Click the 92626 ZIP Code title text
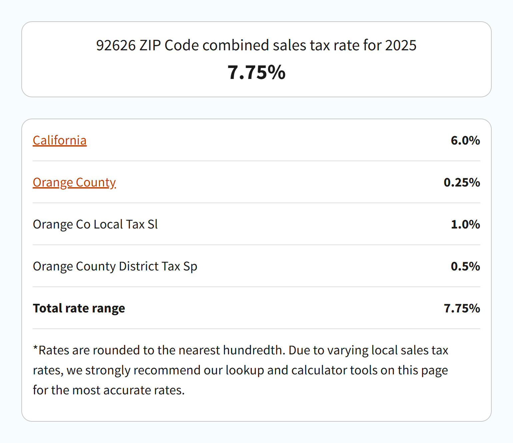This screenshot has height=443, width=513. 256,45
